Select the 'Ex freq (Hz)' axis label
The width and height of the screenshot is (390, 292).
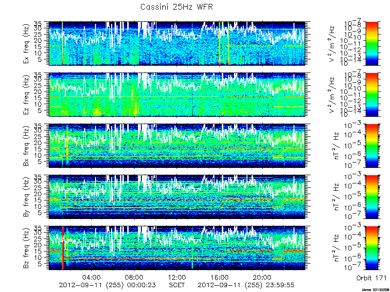point(27,43)
